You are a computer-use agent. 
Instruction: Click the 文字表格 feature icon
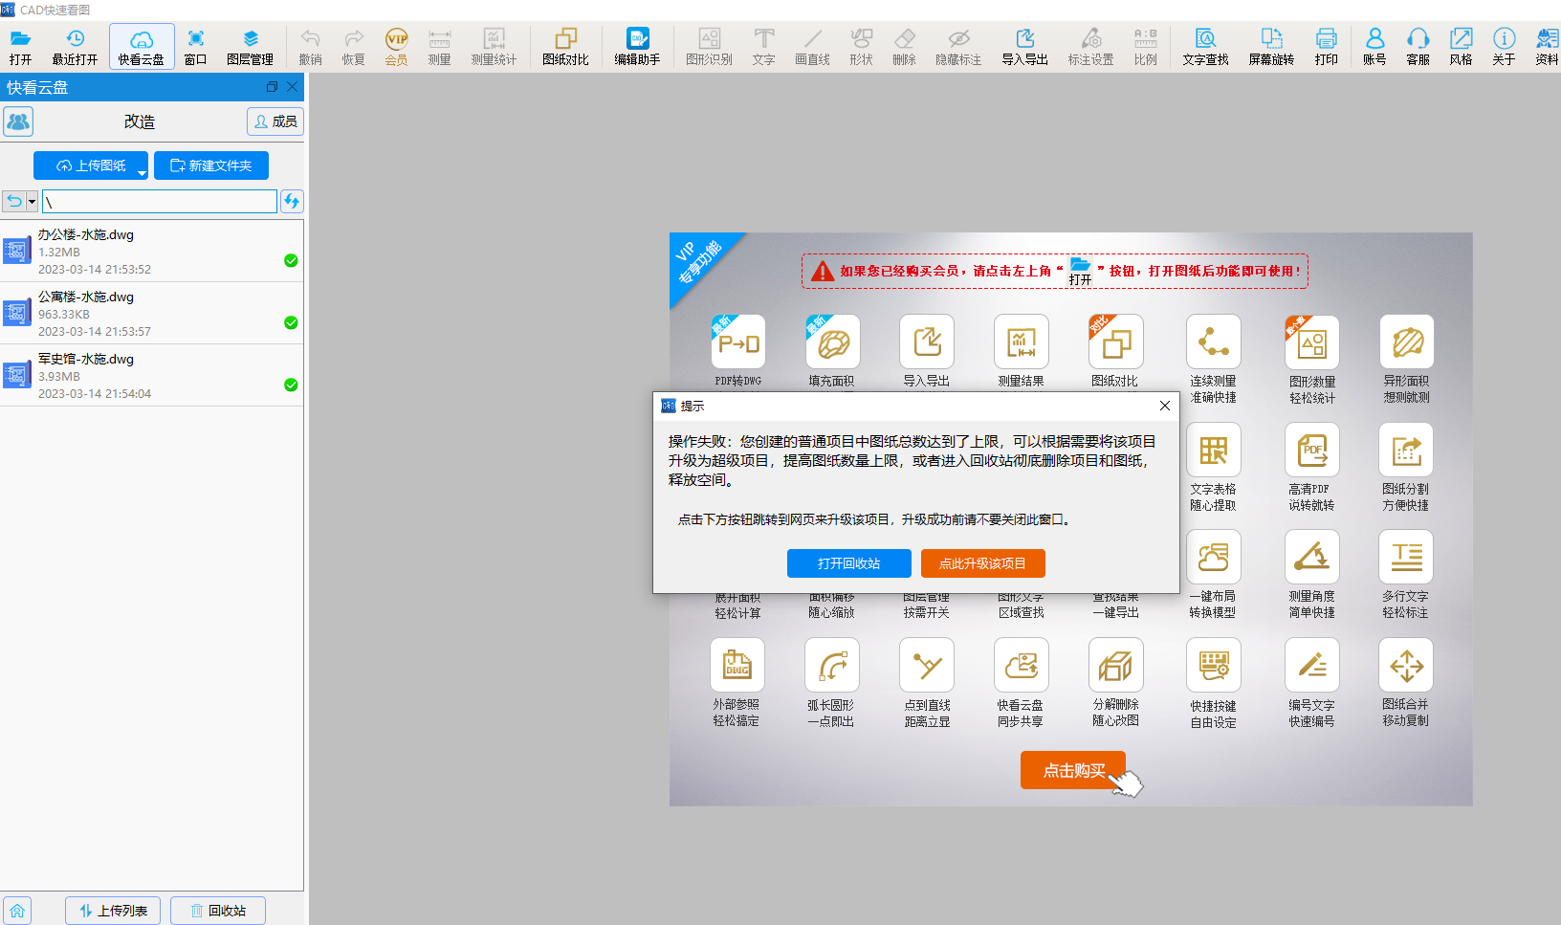point(1214,450)
